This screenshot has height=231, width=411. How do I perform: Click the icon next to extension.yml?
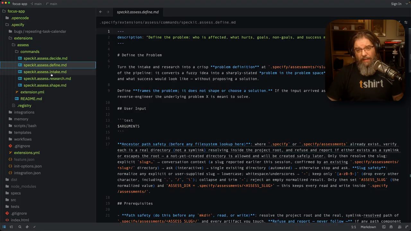17,92
